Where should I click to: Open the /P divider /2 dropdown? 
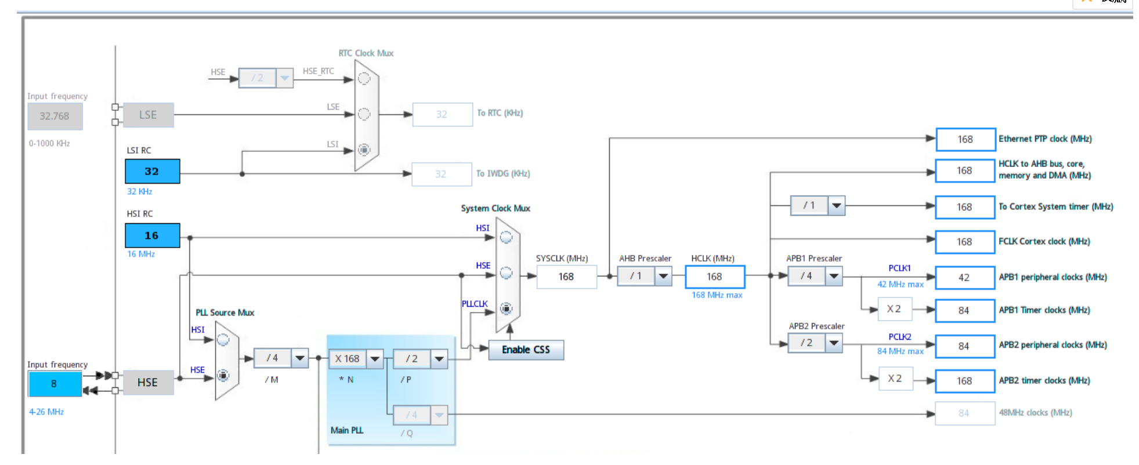click(x=439, y=359)
